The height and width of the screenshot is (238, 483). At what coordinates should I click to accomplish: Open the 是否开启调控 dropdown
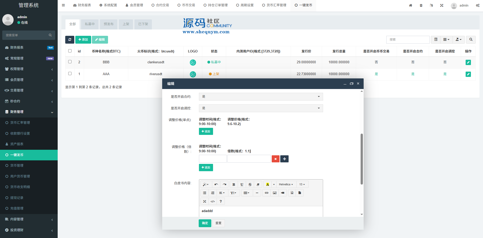click(x=261, y=108)
